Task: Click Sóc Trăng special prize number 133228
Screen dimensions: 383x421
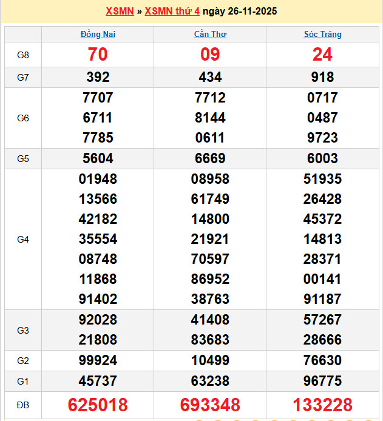Action: (x=322, y=405)
